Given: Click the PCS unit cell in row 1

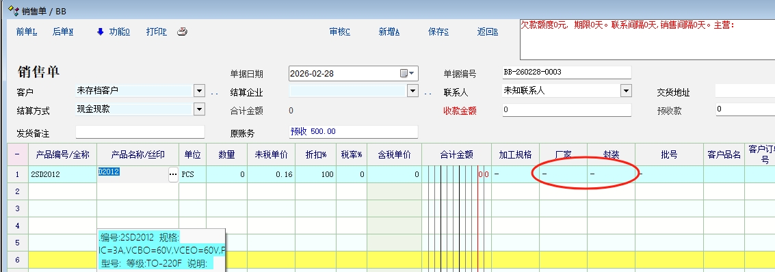Looking at the screenshot, I should pos(193,174).
